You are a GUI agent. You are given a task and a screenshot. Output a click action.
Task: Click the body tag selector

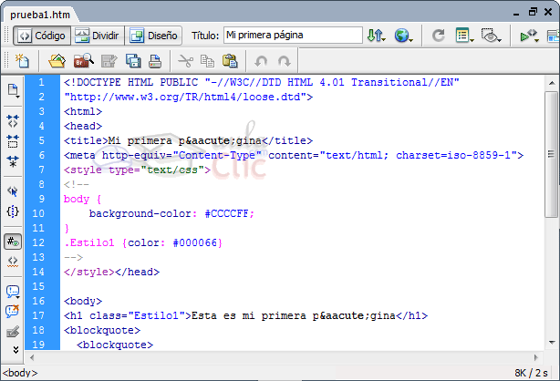(20, 373)
